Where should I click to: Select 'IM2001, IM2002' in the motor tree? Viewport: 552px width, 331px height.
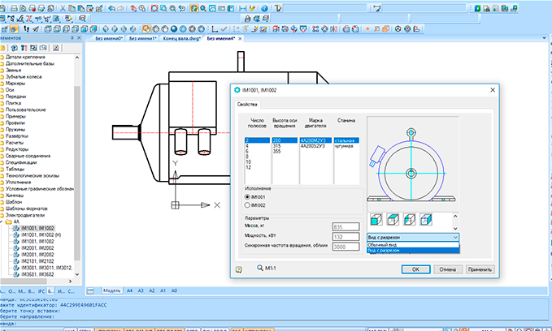click(37, 248)
